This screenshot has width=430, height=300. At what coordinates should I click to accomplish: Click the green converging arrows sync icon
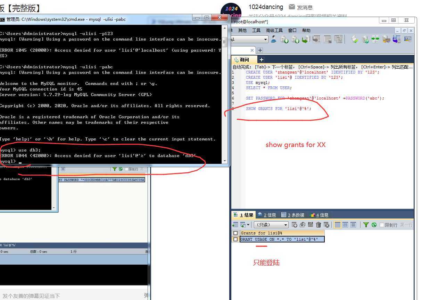tap(375, 39)
